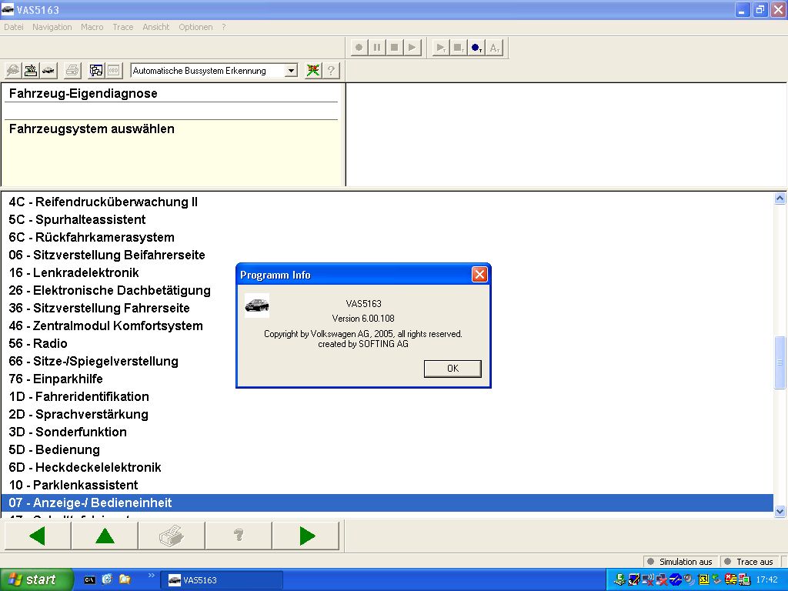788x591 pixels.
Task: Click the diagnostic tester device toolbar icon
Action: [x=31, y=70]
